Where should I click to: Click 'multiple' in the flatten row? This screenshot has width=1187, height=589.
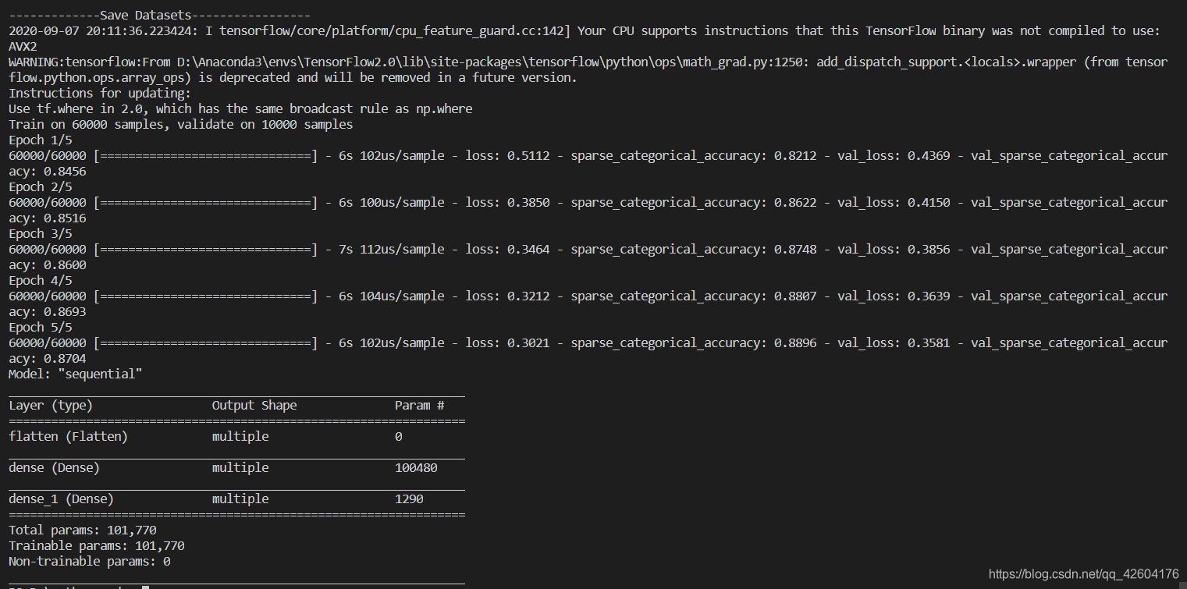[240, 437]
